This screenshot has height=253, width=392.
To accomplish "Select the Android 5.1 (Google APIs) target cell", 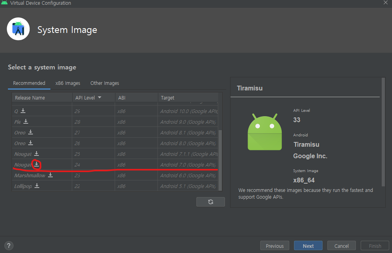I will point(188,186).
